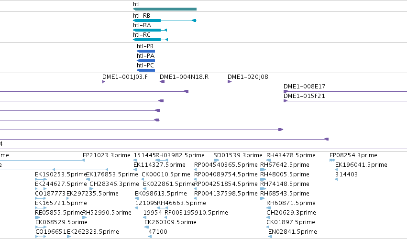This screenshot has width=407, height=239.
Task: Click EK165721.5prime EST label
Action: 61,203
